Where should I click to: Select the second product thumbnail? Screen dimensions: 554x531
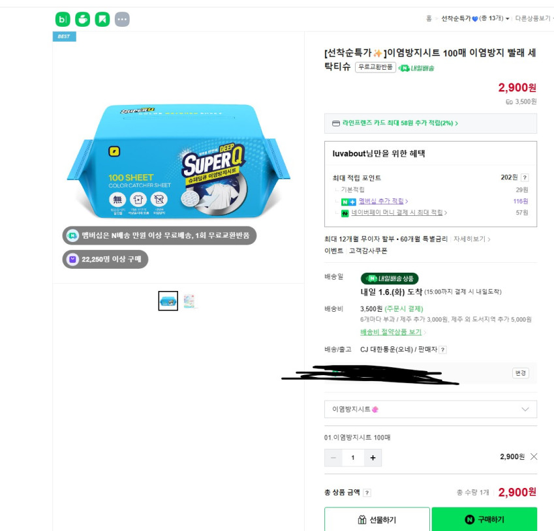click(190, 301)
